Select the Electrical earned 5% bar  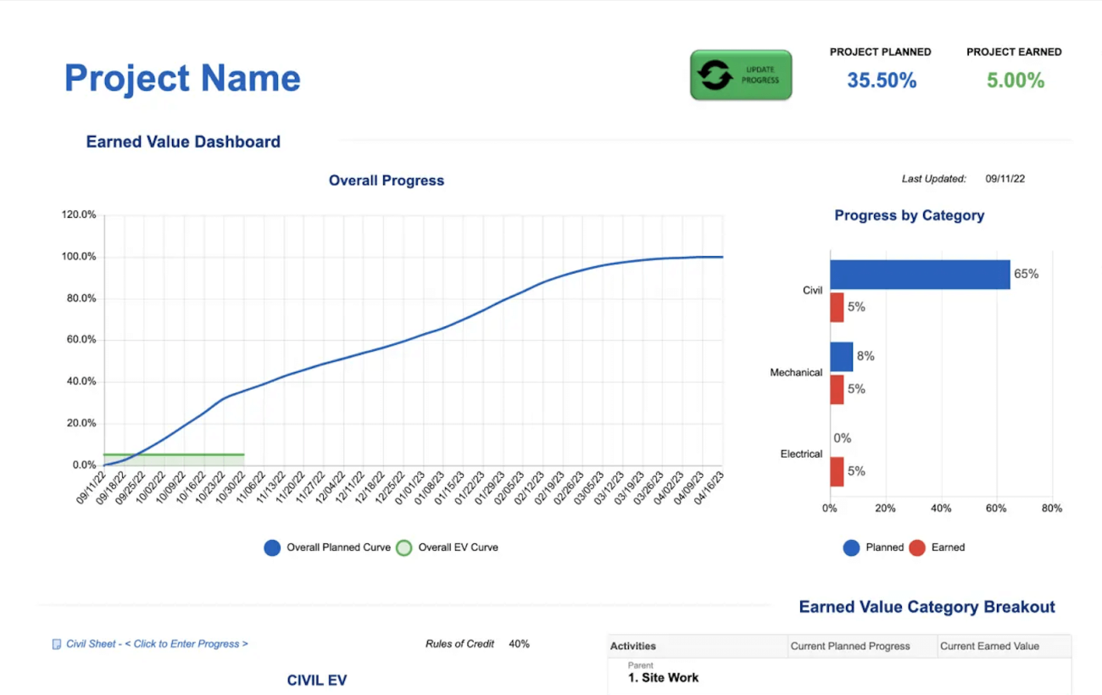[x=837, y=472]
